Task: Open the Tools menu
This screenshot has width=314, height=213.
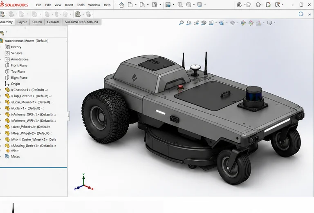Action: pos(81,5)
